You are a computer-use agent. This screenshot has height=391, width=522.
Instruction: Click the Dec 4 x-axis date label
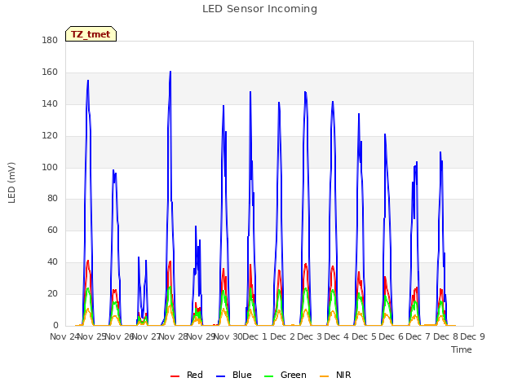click(x=337, y=336)
